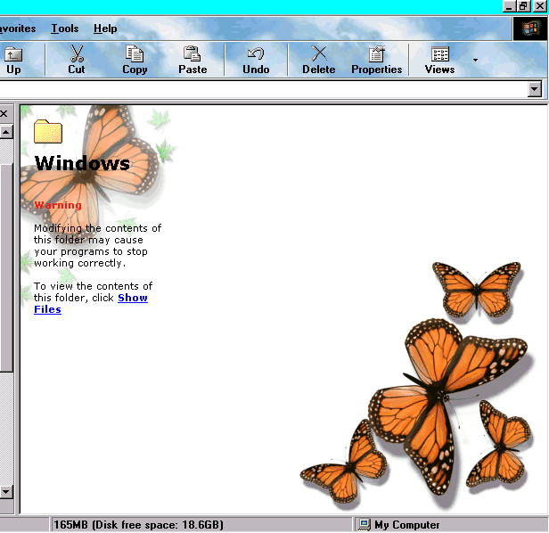
Task: Close the left explorer bar pane
Action: [4, 113]
